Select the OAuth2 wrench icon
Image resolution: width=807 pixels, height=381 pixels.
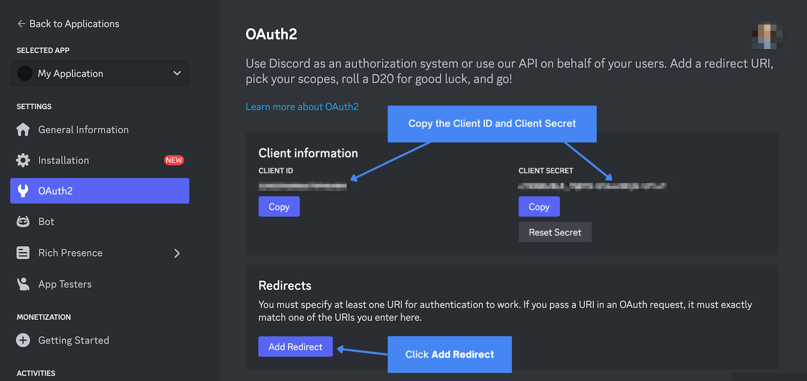coord(23,191)
